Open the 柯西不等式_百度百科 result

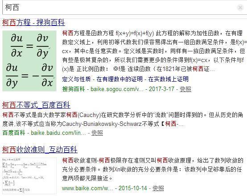pos(36,105)
